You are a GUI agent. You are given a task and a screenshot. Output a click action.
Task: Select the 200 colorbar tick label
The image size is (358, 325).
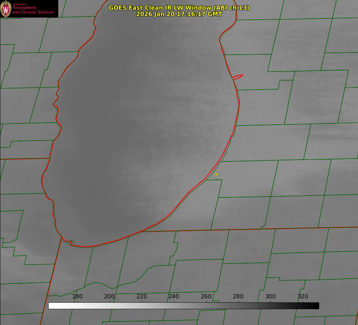tap(109, 296)
